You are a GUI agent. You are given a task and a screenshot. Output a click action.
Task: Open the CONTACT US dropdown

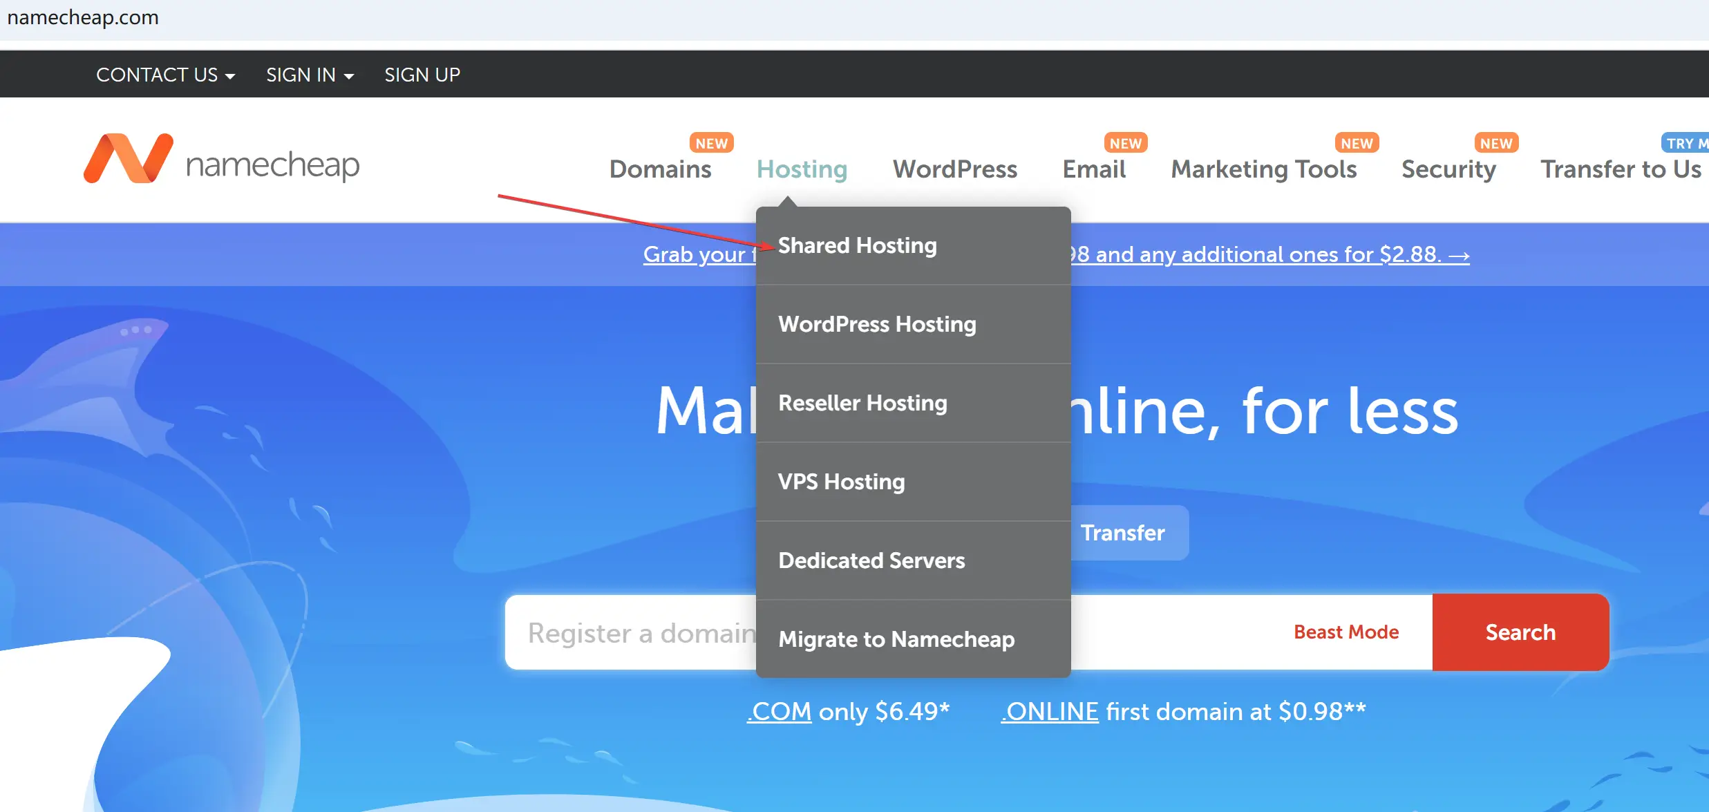tap(165, 75)
